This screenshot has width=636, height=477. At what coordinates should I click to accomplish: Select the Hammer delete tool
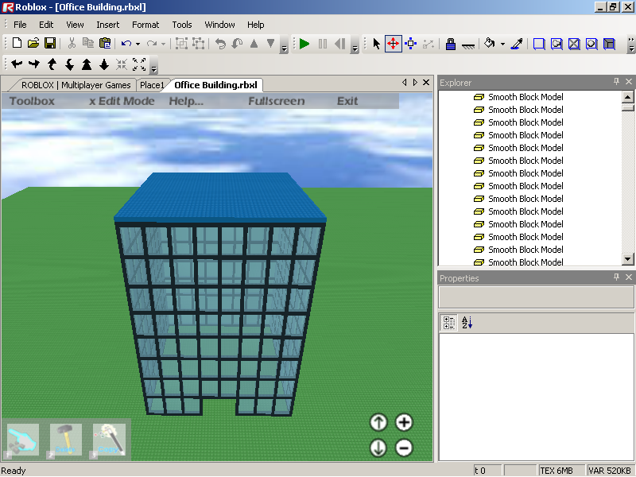pyautogui.click(x=66, y=439)
